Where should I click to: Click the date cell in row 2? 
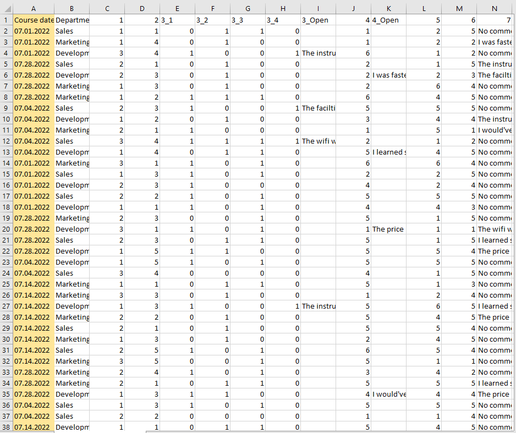[x=34, y=31]
